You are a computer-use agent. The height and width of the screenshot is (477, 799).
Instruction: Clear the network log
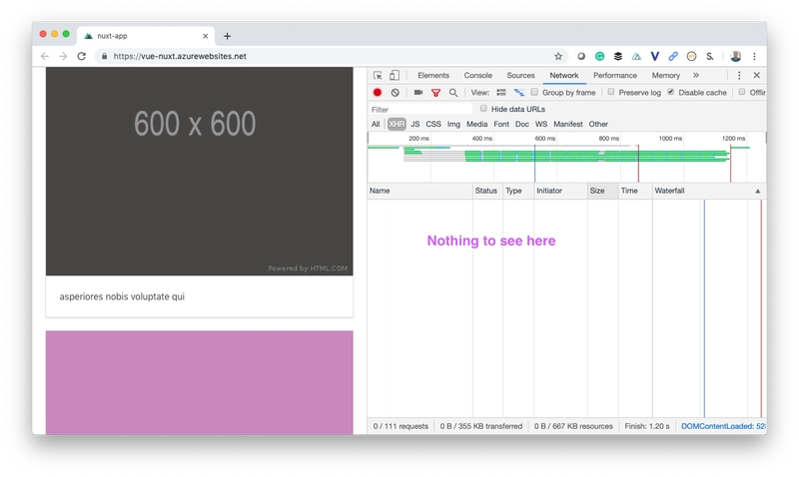396,92
